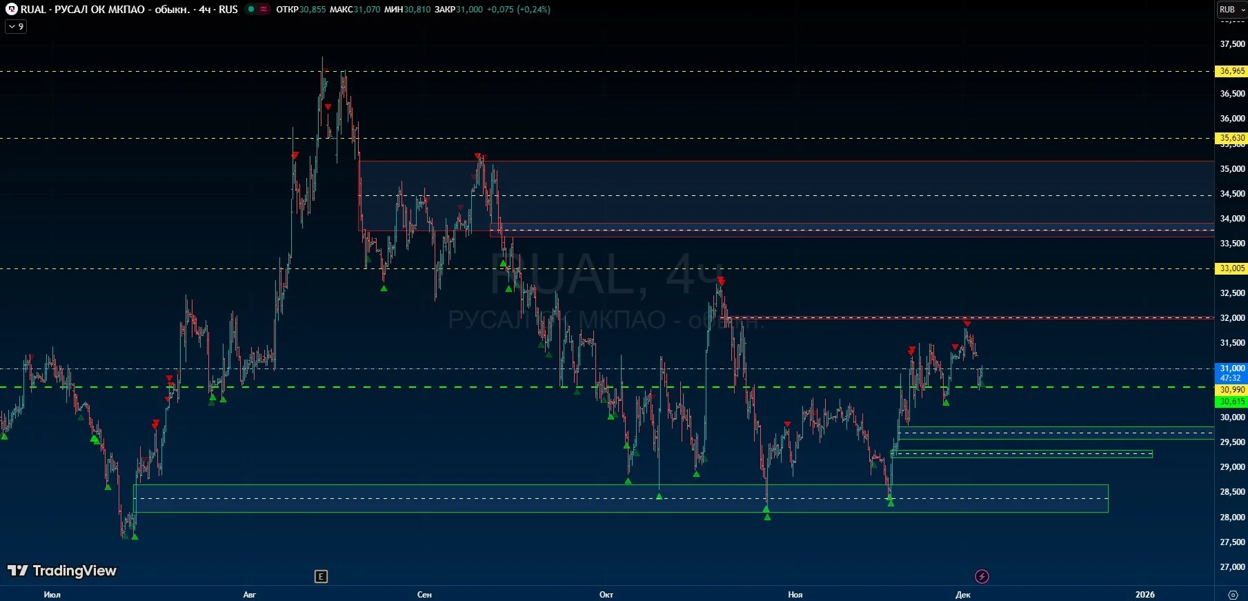The width and height of the screenshot is (1248, 601).
Task: Click the Дек label on time axis
Action: [963, 595]
